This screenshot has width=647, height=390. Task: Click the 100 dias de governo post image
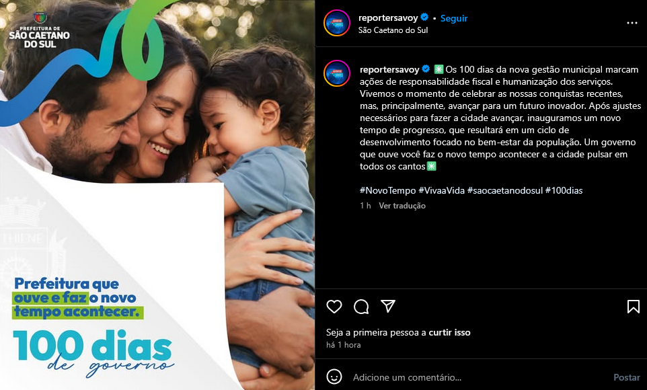(x=157, y=195)
